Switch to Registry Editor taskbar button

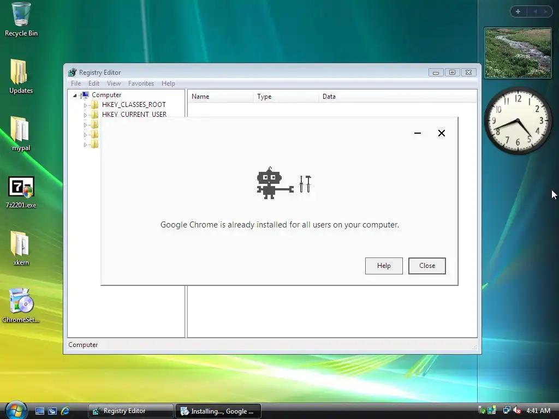click(130, 411)
